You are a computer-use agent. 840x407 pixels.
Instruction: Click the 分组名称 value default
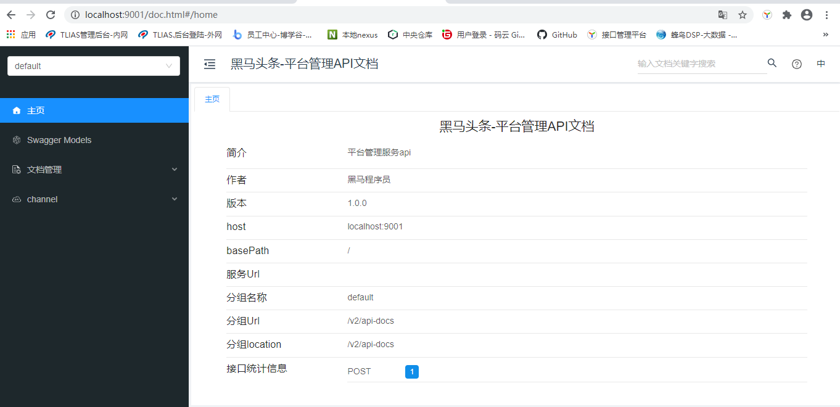point(360,298)
